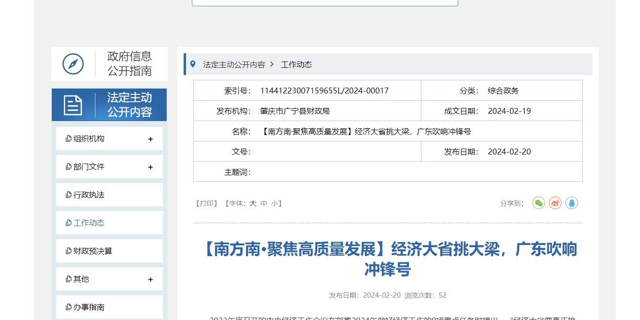Expand the 部门文件 plus sign
Screen dimensions: 640x320
point(150,168)
